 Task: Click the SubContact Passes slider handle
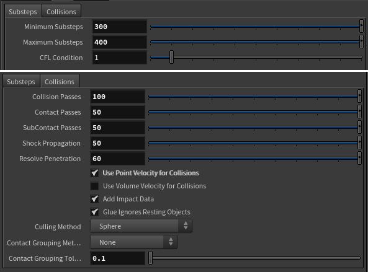tap(359, 127)
